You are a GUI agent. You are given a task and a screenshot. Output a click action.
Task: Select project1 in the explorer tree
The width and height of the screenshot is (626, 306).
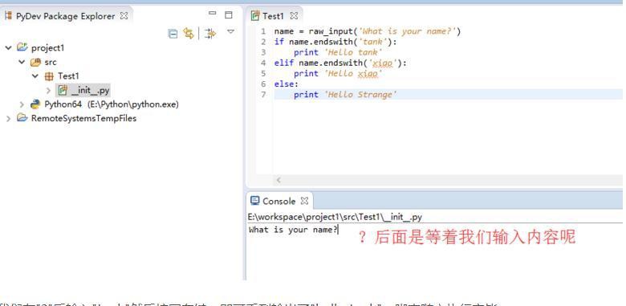coord(48,48)
